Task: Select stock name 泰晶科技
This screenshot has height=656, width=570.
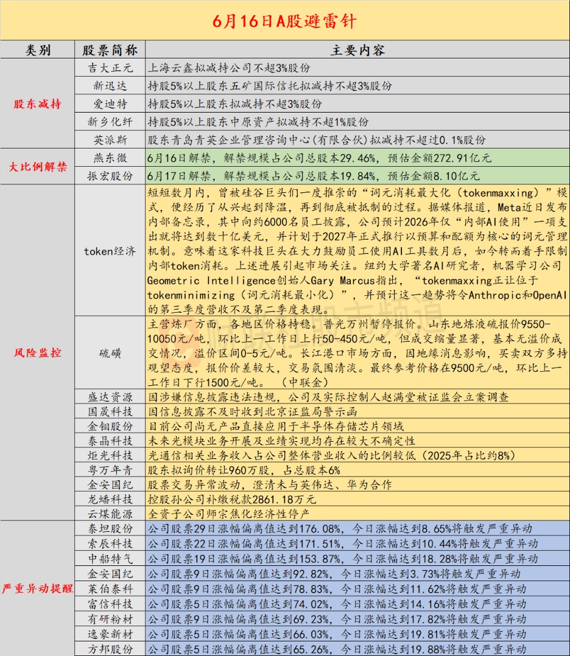Action: tap(110, 441)
